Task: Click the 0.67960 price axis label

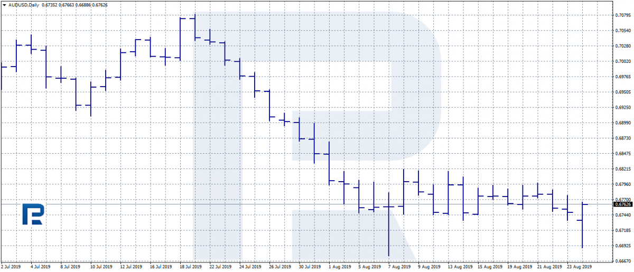Action: point(622,184)
